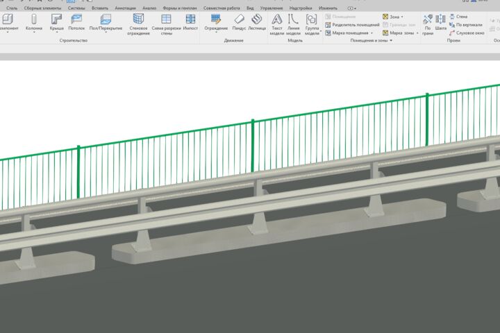The height and width of the screenshot is (333, 500).
Task: Select the Импост (Mullion) tool
Action: (190, 22)
